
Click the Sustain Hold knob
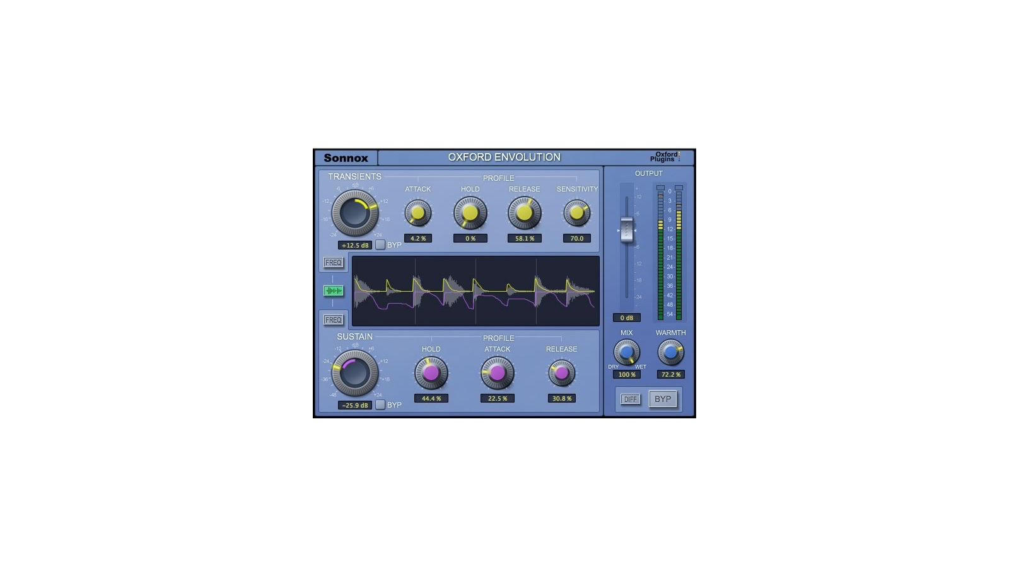(431, 374)
